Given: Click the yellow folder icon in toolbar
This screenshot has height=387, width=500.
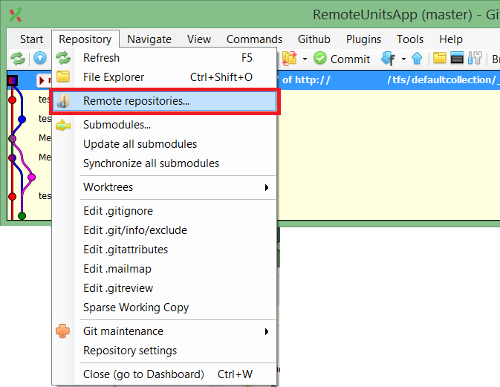Looking at the screenshot, I should pyautogui.click(x=440, y=59).
